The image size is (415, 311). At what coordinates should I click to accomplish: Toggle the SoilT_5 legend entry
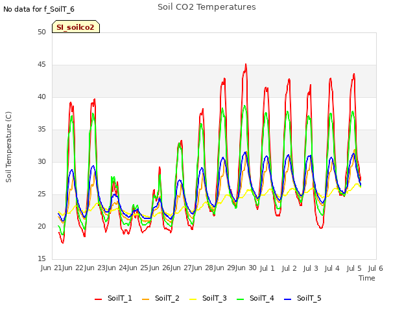pyautogui.click(x=303, y=298)
